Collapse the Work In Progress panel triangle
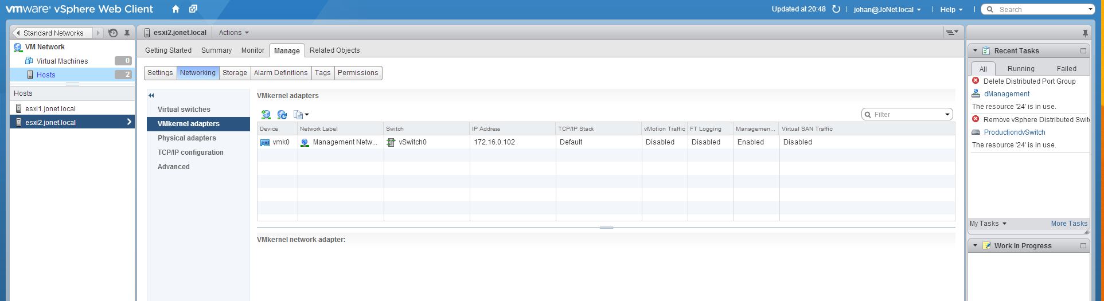 coord(974,245)
